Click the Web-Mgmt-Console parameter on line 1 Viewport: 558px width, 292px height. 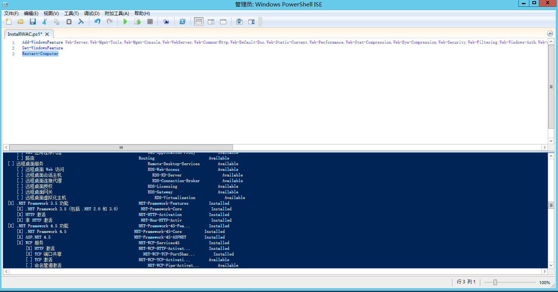click(142, 43)
